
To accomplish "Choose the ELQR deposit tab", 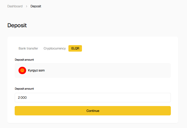I will point(75,48).
